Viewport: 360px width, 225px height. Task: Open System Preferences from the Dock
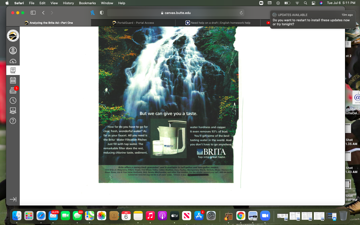211,215
